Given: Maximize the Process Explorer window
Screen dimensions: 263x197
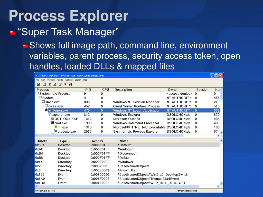Looking at the screenshot, I should (x=216, y=75).
